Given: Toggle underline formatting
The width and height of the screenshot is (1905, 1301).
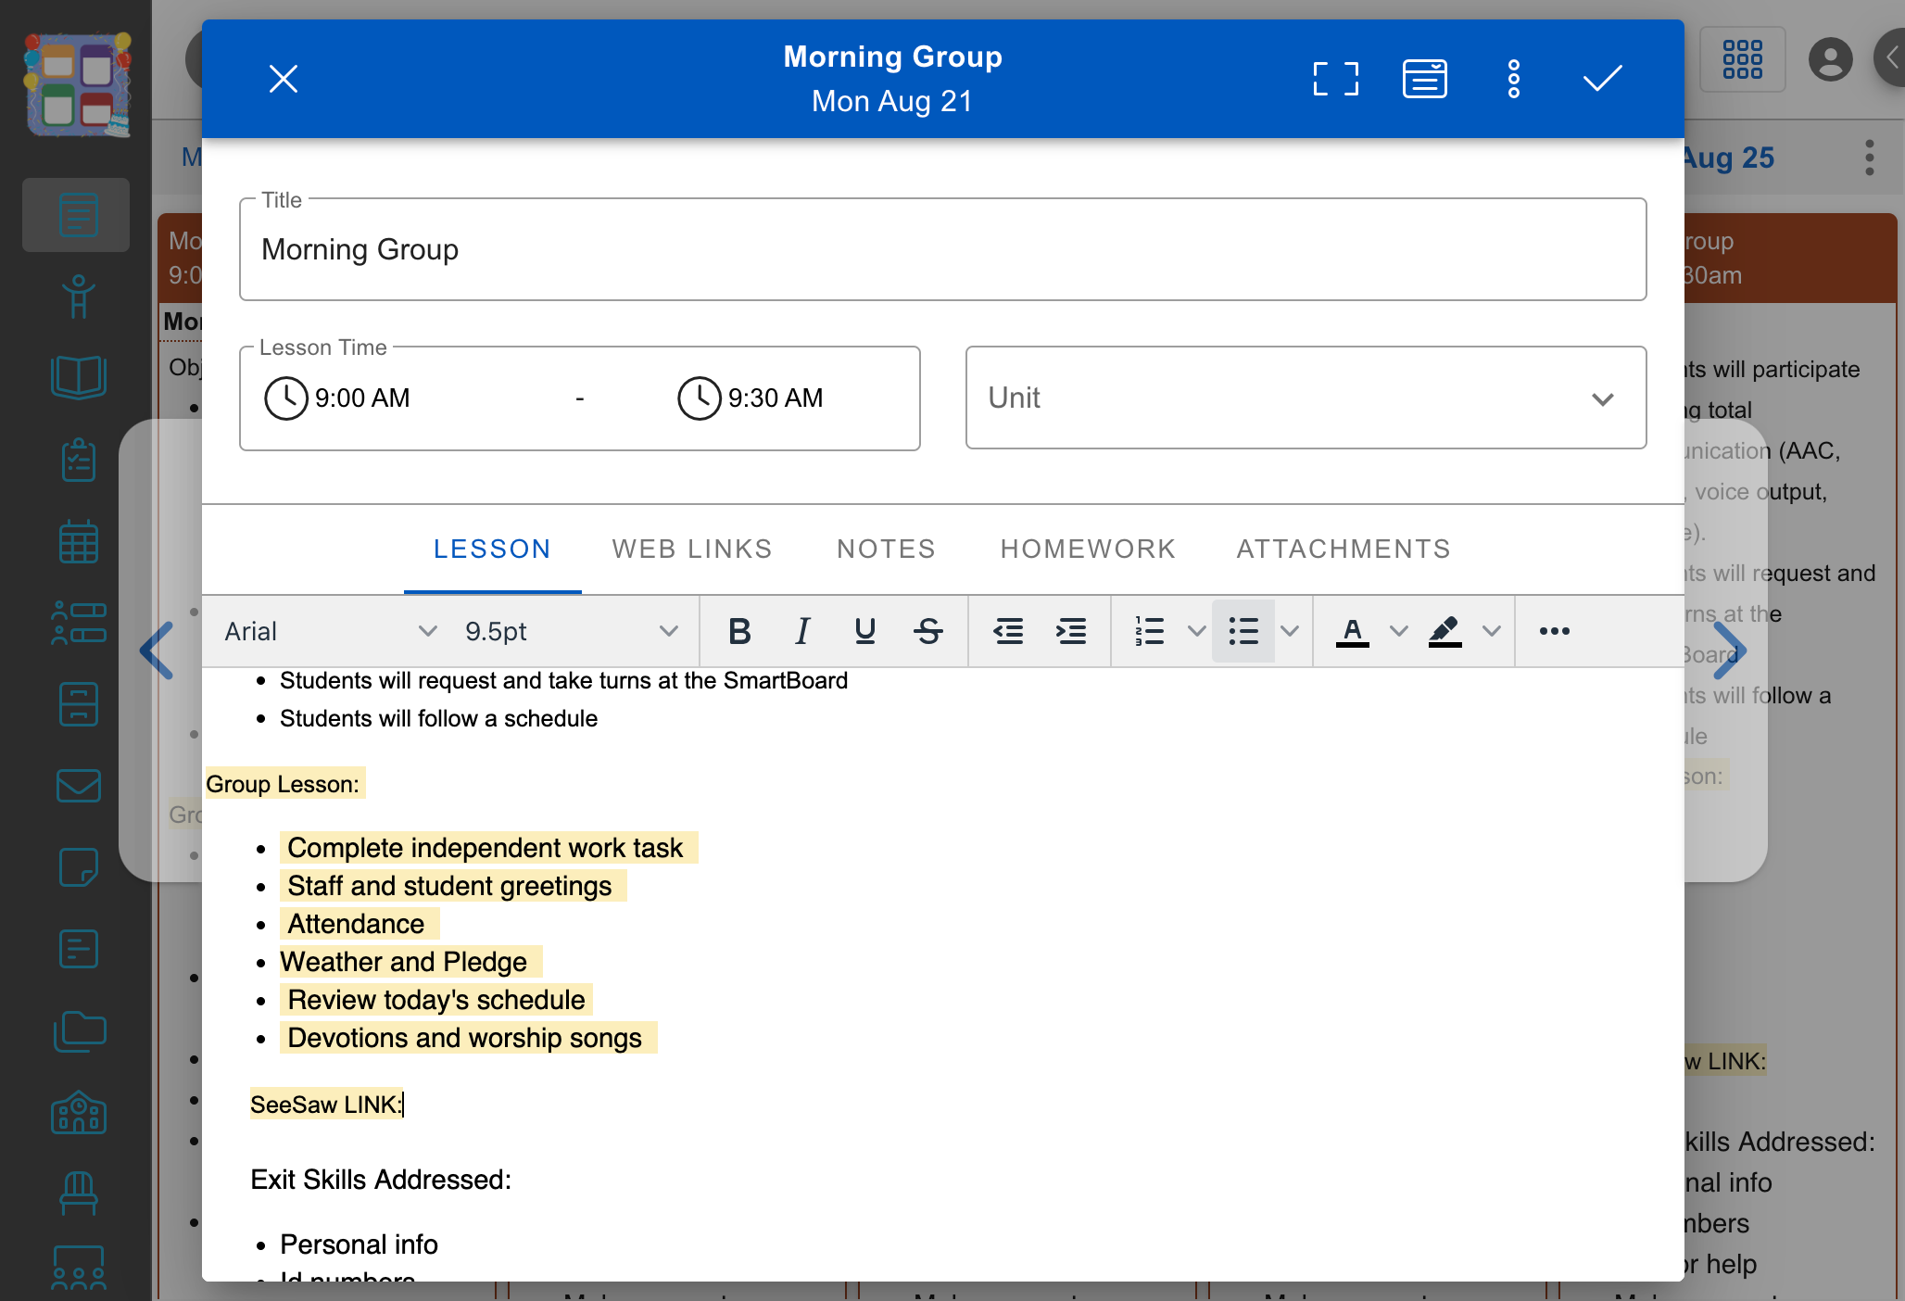Looking at the screenshot, I should [x=865, y=631].
